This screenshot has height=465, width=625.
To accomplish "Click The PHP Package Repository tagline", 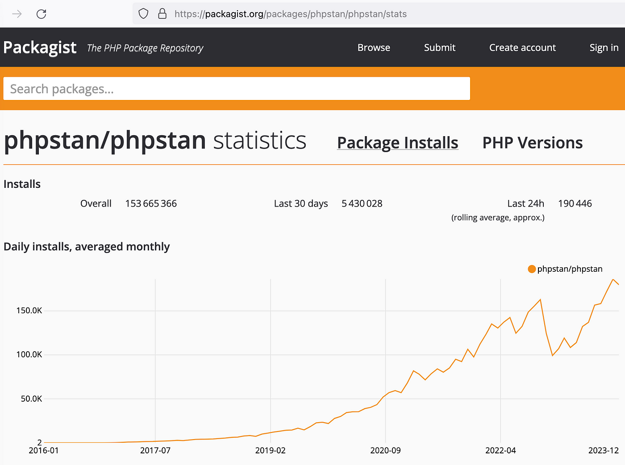I will (x=145, y=48).
